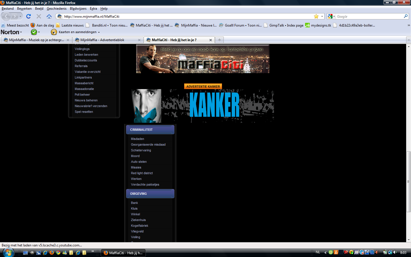Expand bookmarks toolbar overflow chevron
411x257 pixels.
409,25
